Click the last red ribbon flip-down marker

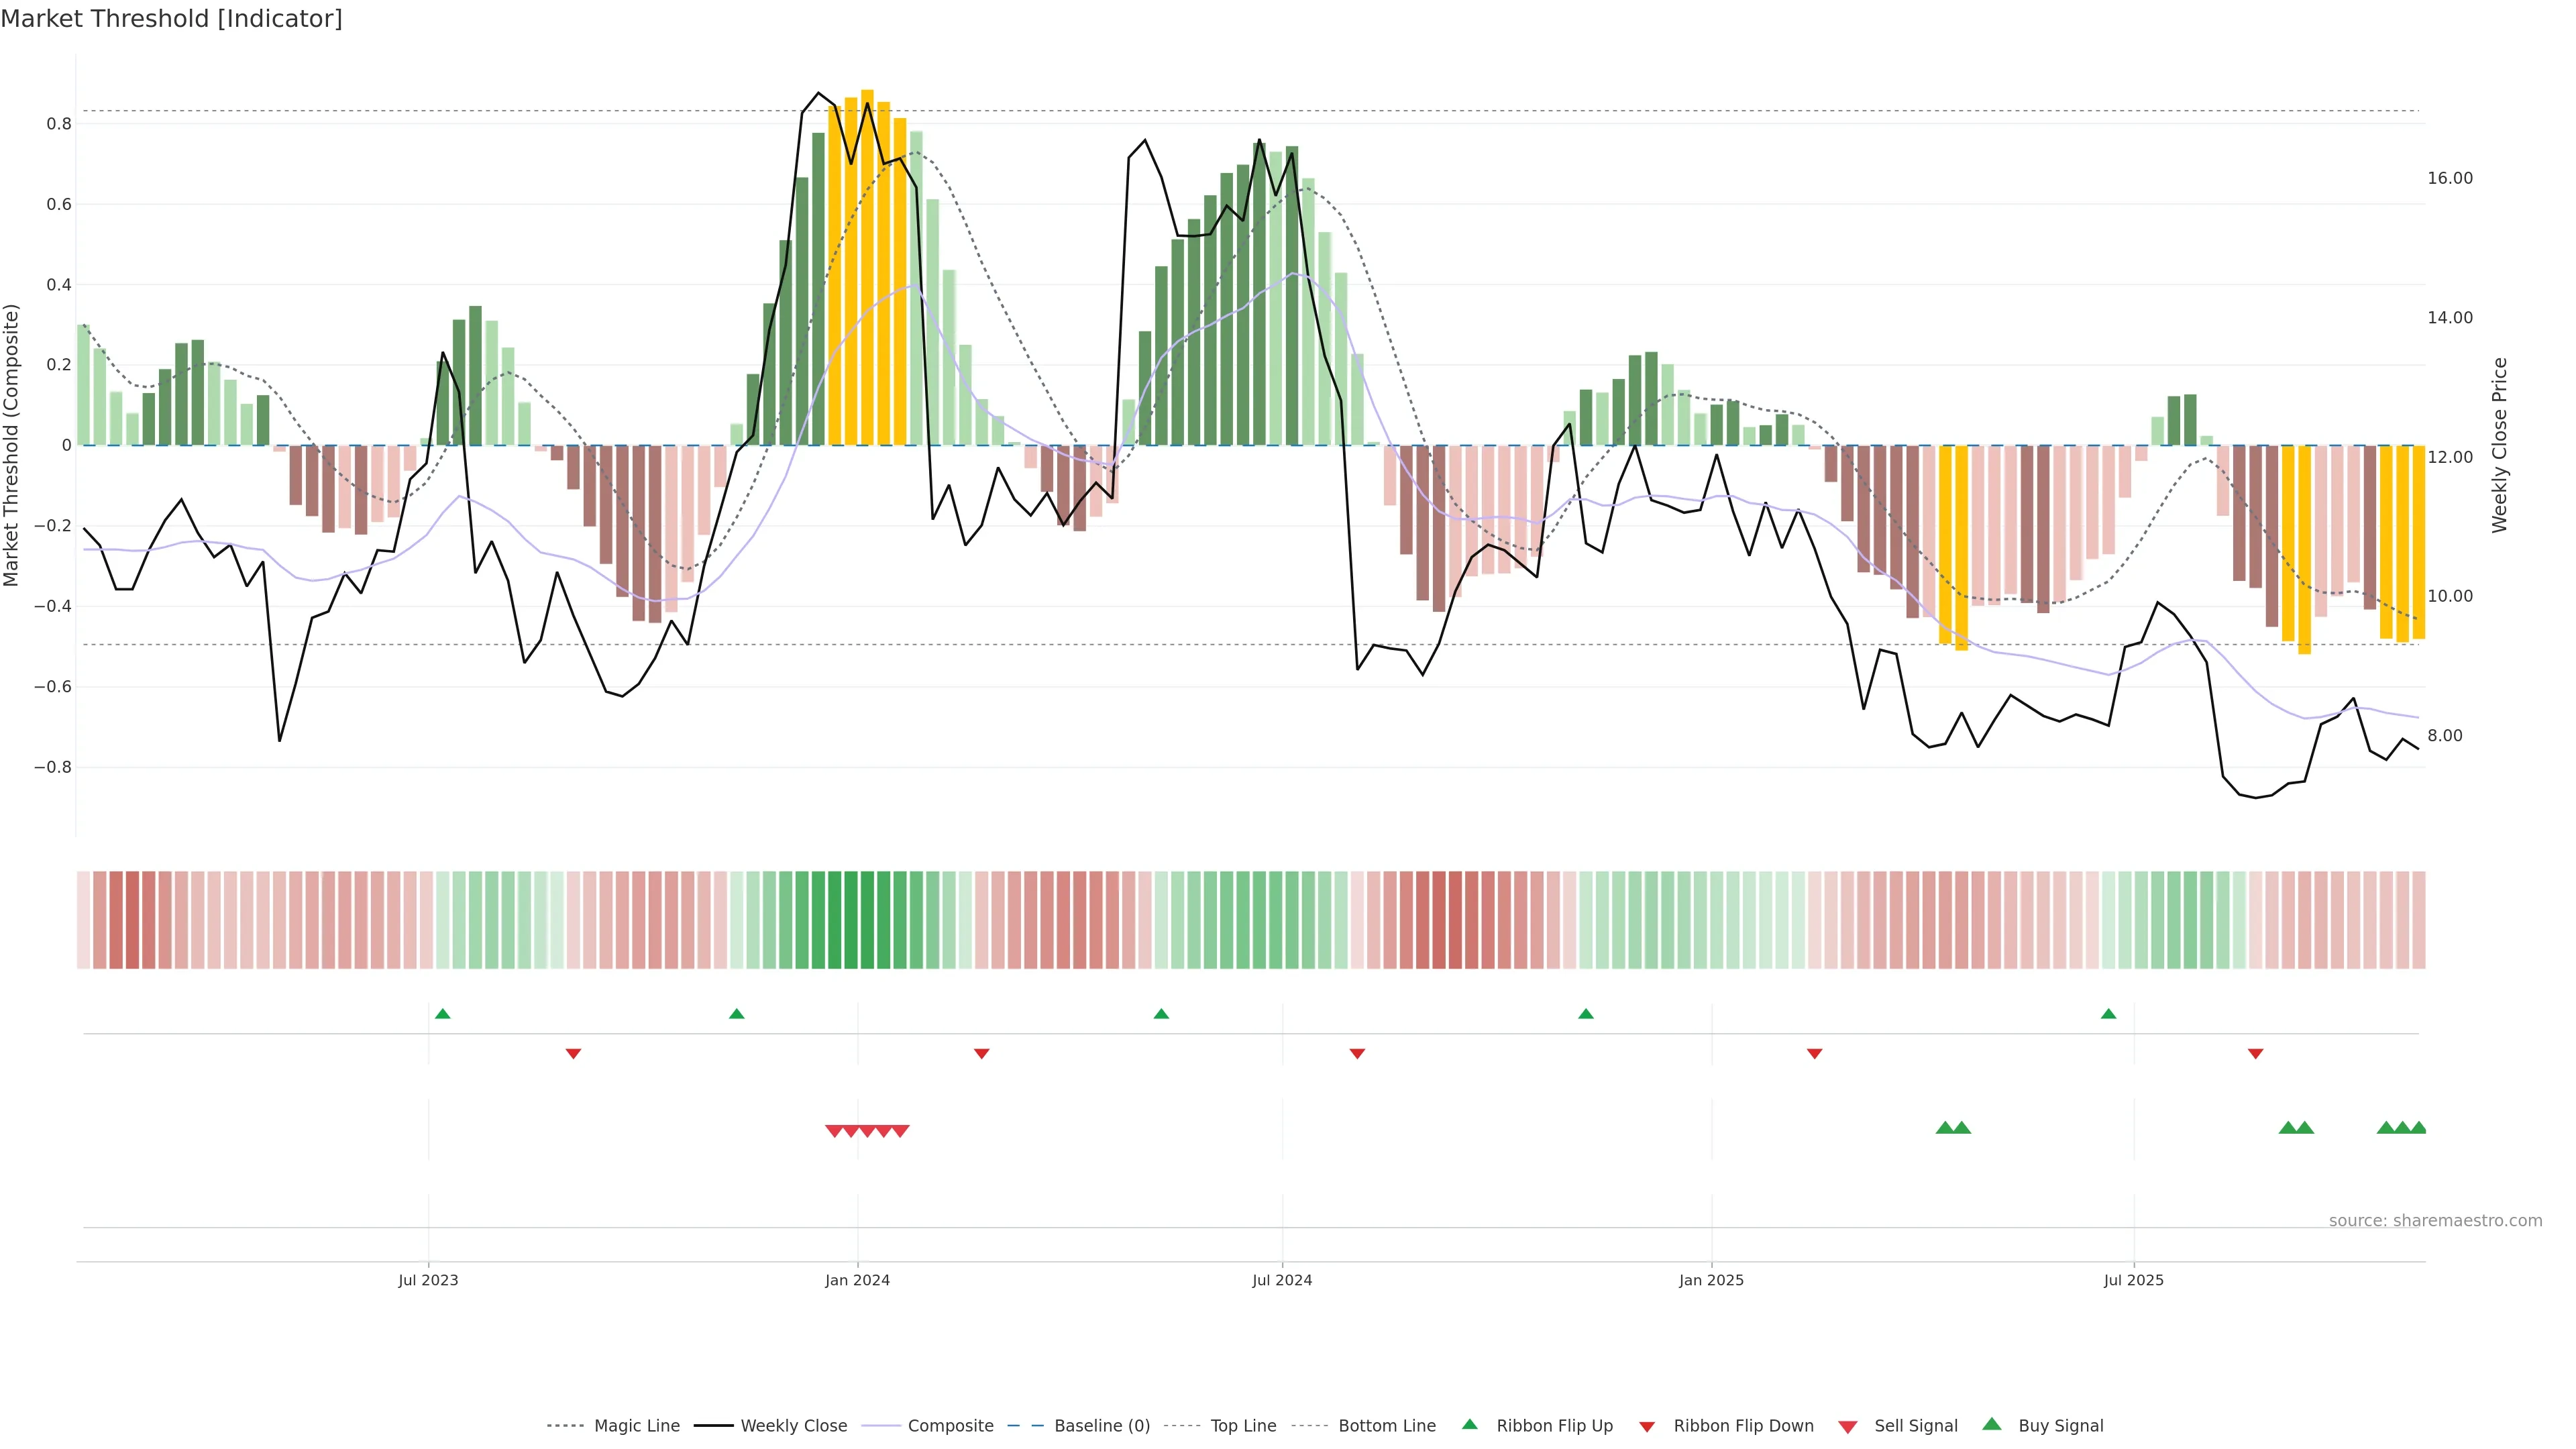click(2255, 1054)
